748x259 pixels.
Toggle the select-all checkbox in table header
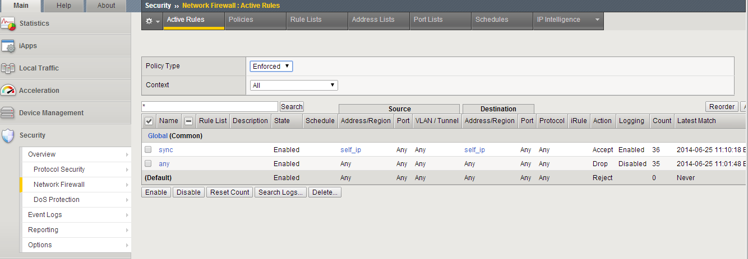[149, 121]
